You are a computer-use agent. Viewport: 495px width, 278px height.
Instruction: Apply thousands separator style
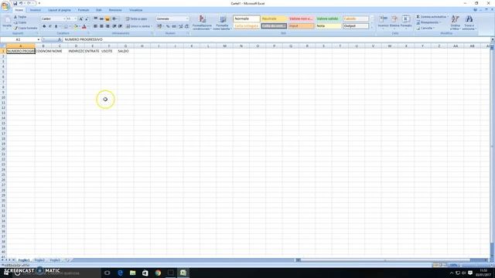(x=173, y=26)
